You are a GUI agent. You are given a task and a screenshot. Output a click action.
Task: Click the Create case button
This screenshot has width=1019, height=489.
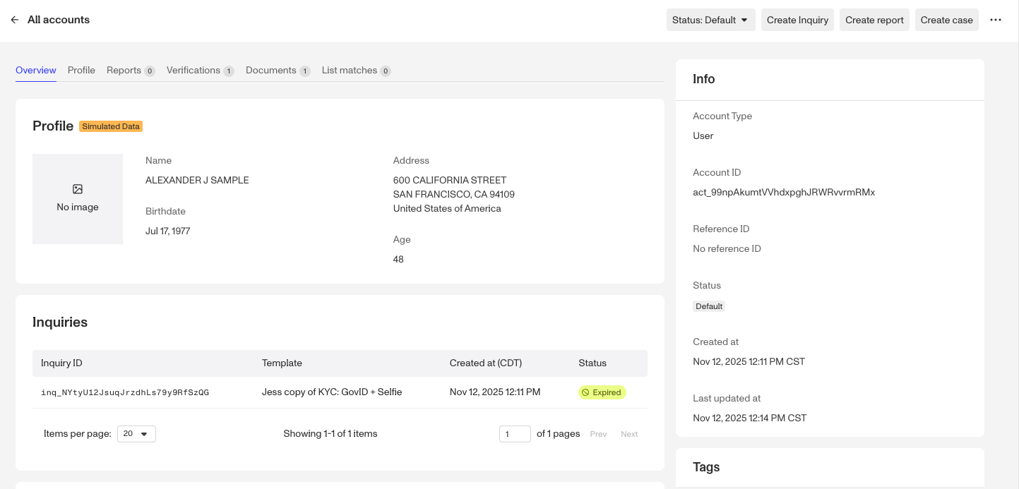946,20
